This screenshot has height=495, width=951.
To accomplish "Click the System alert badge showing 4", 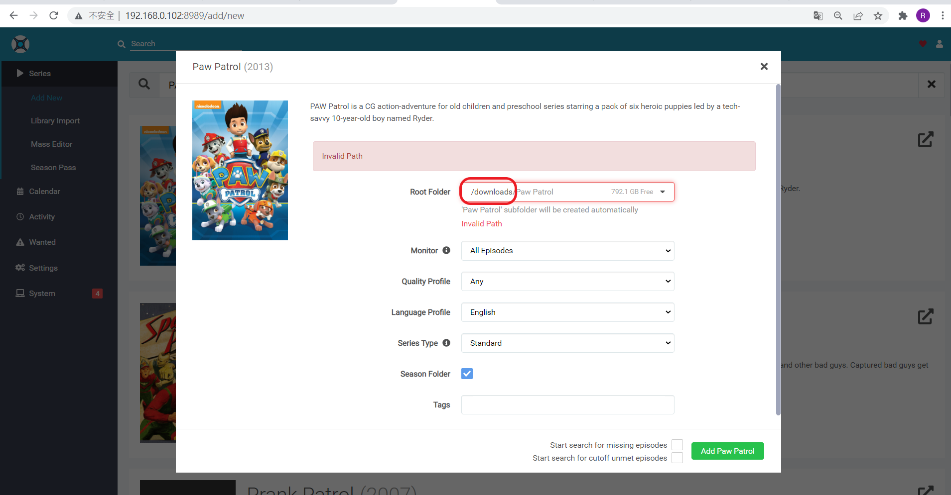I will click(98, 294).
